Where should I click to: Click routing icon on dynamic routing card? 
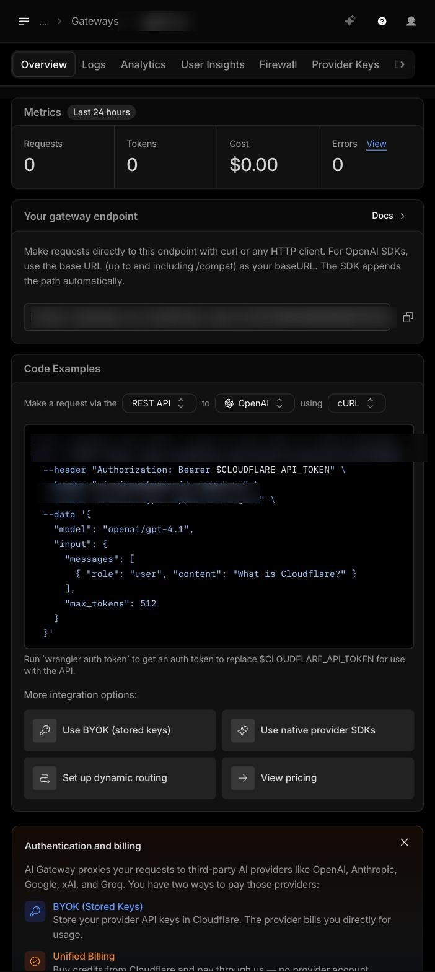point(45,778)
